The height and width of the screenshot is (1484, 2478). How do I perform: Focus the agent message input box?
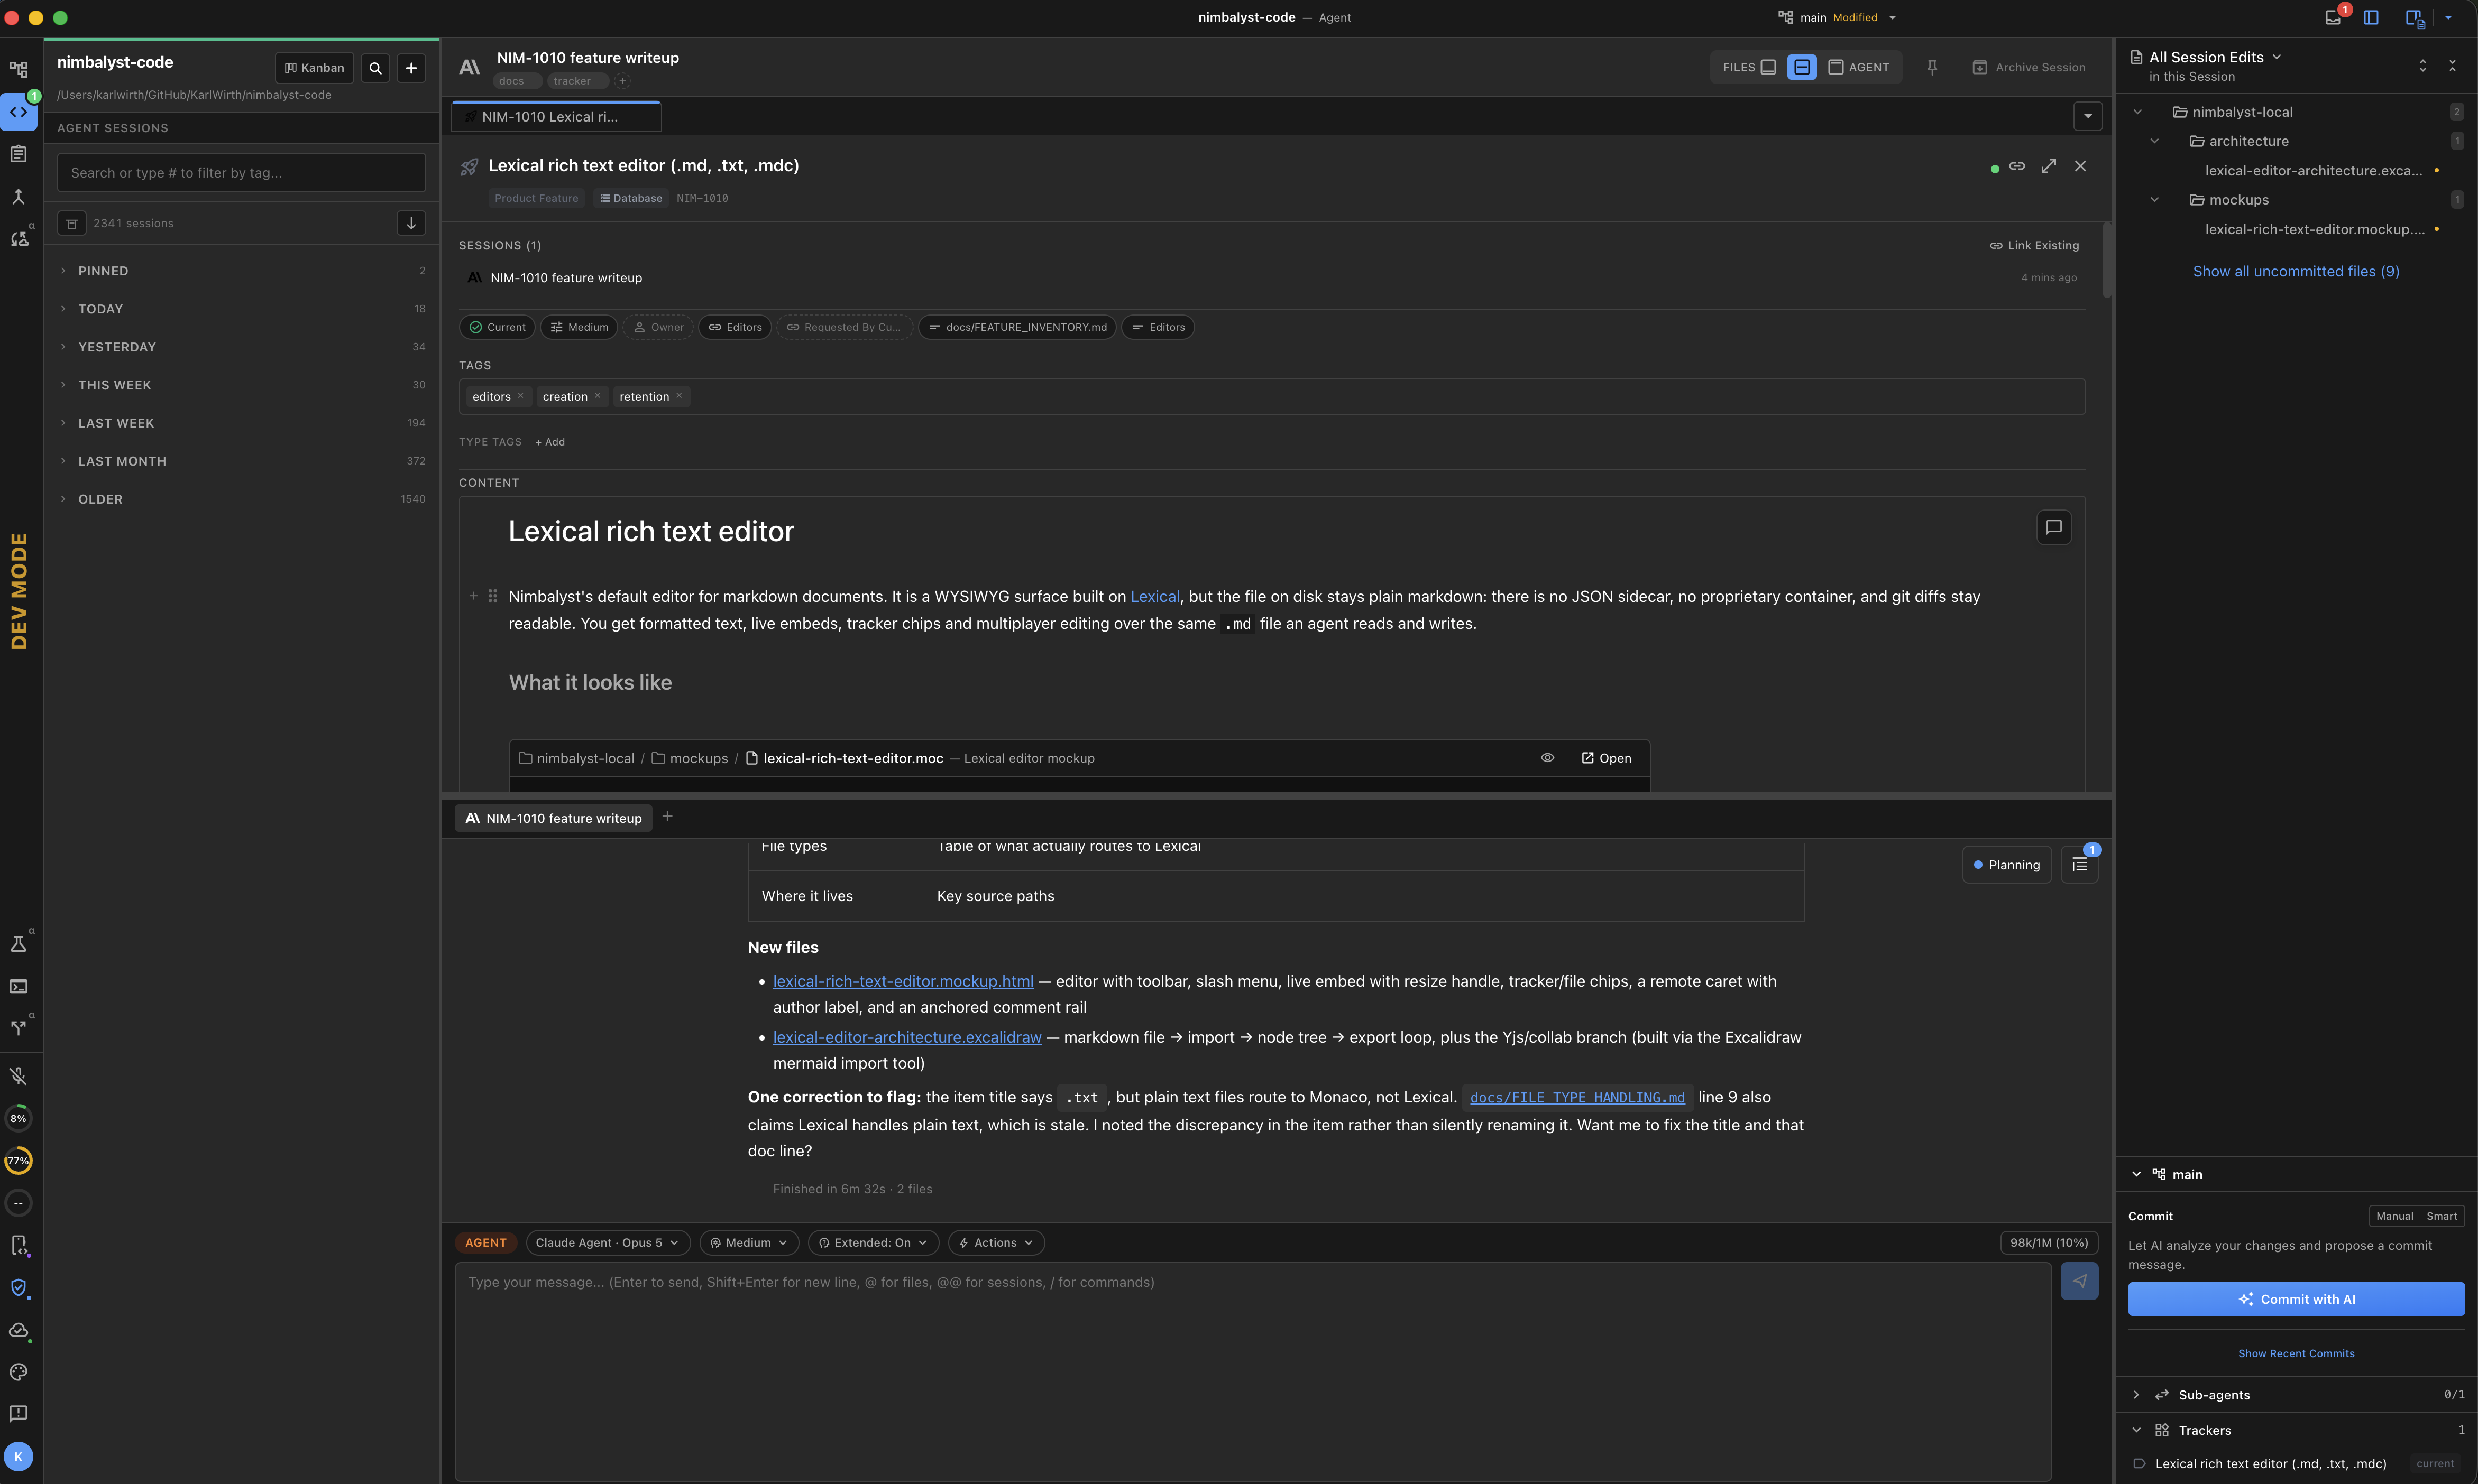point(1253,1371)
